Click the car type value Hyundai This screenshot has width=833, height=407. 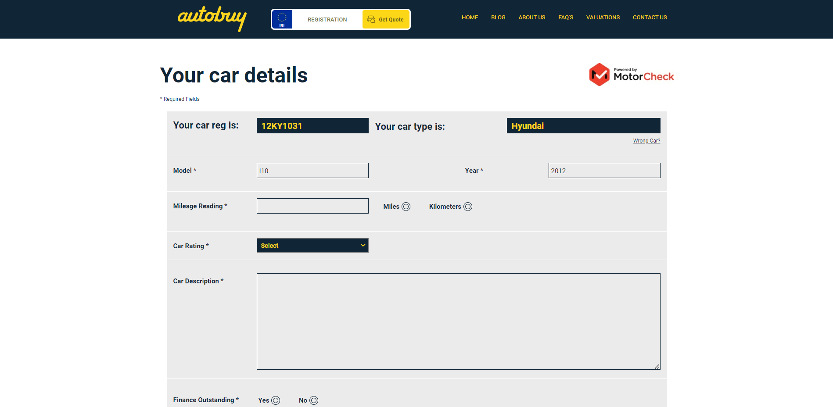(583, 126)
